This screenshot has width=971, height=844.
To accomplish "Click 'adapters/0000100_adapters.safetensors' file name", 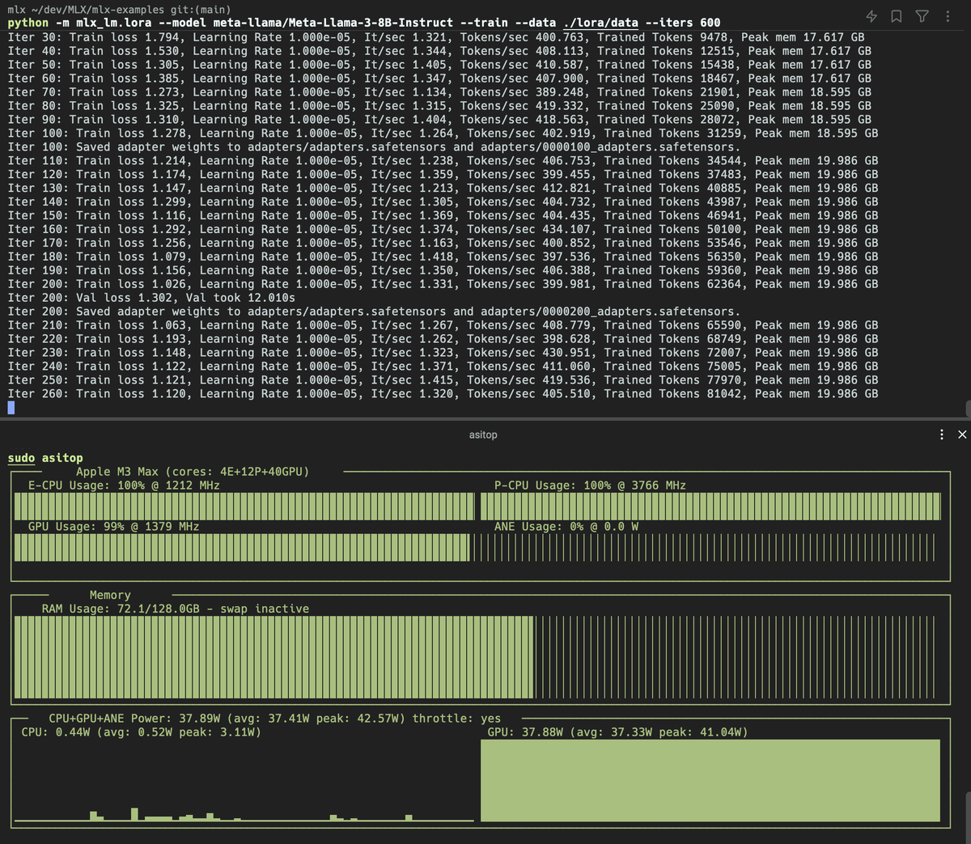I will pyautogui.click(x=610, y=147).
